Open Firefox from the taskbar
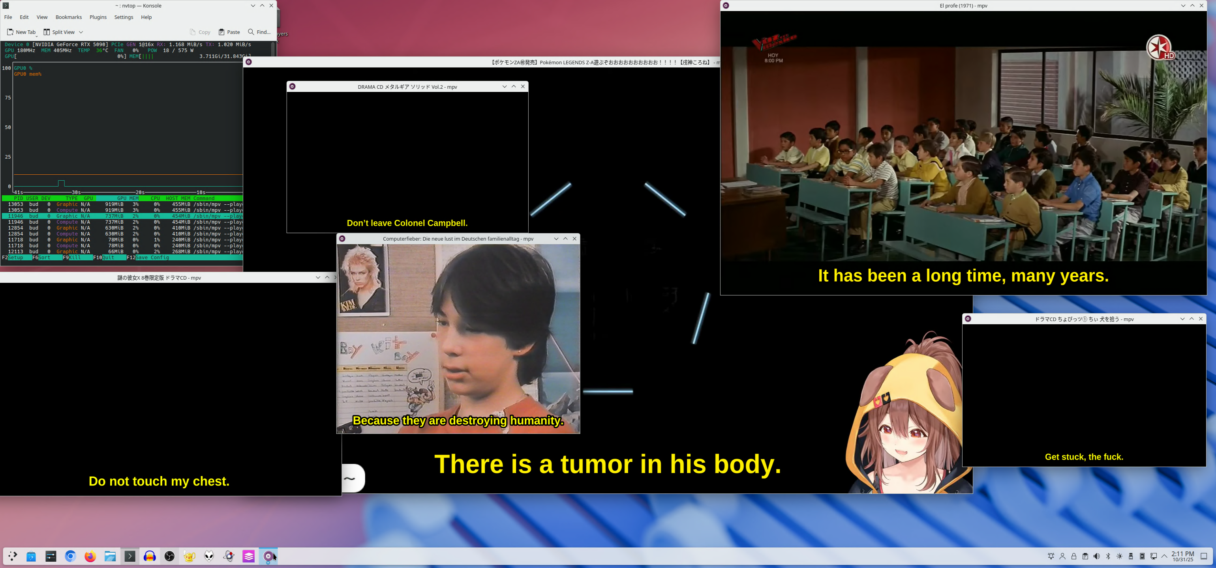Viewport: 1216px width, 568px height. click(x=90, y=556)
